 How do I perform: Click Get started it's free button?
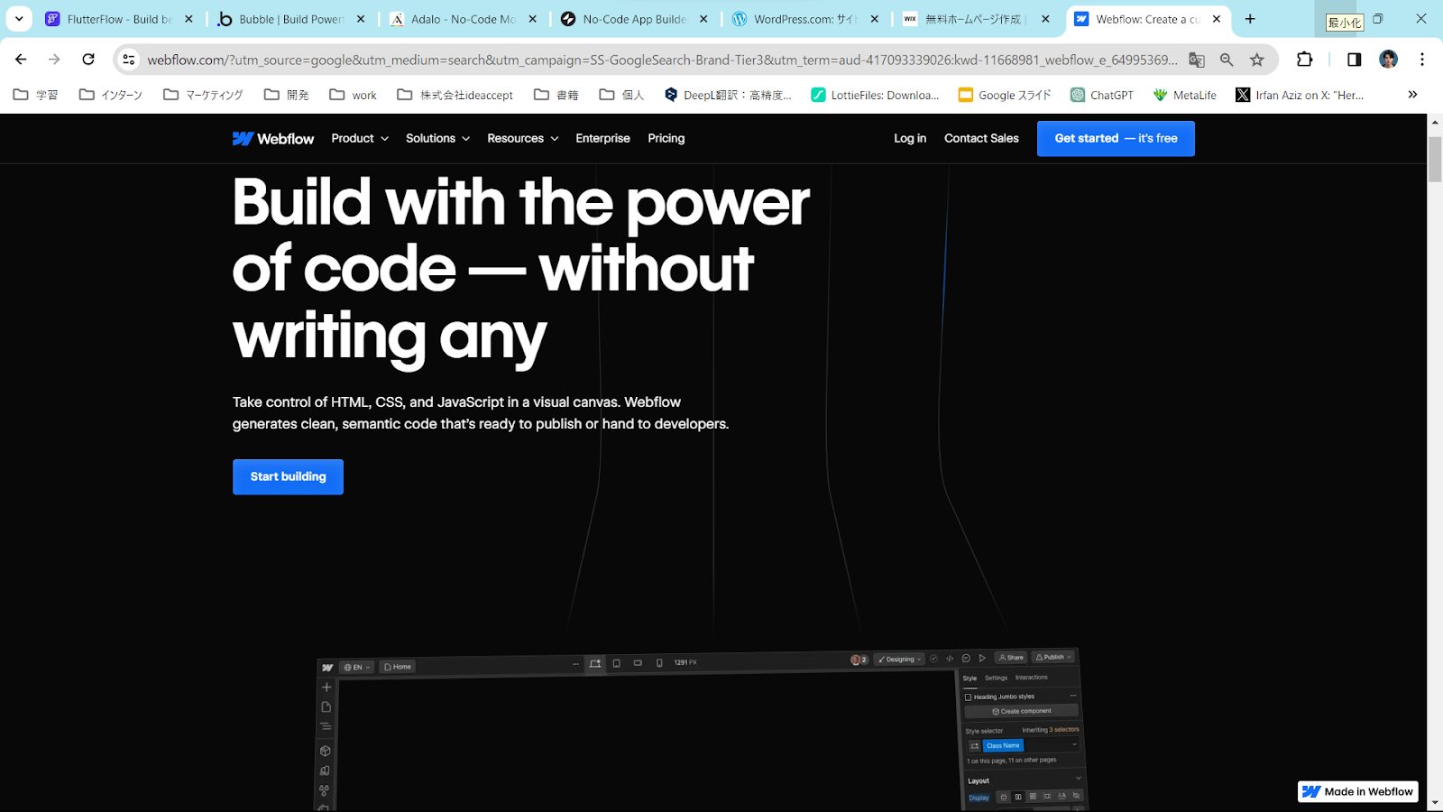tap(1116, 138)
